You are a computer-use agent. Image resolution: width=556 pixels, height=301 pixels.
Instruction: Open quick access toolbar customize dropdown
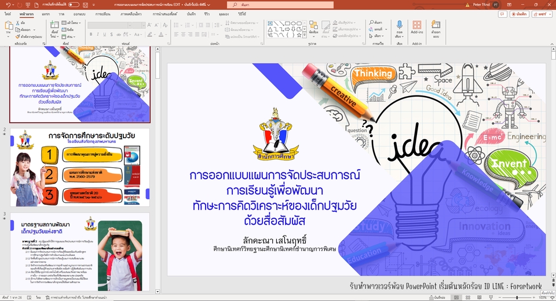click(94, 5)
